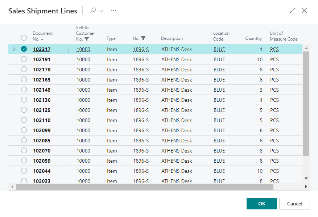This screenshot has width=318, height=217.
Task: Open row actions menu for 102217
Action: 69,49
